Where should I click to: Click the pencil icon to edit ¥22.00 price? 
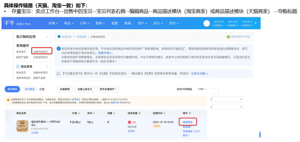80,122
